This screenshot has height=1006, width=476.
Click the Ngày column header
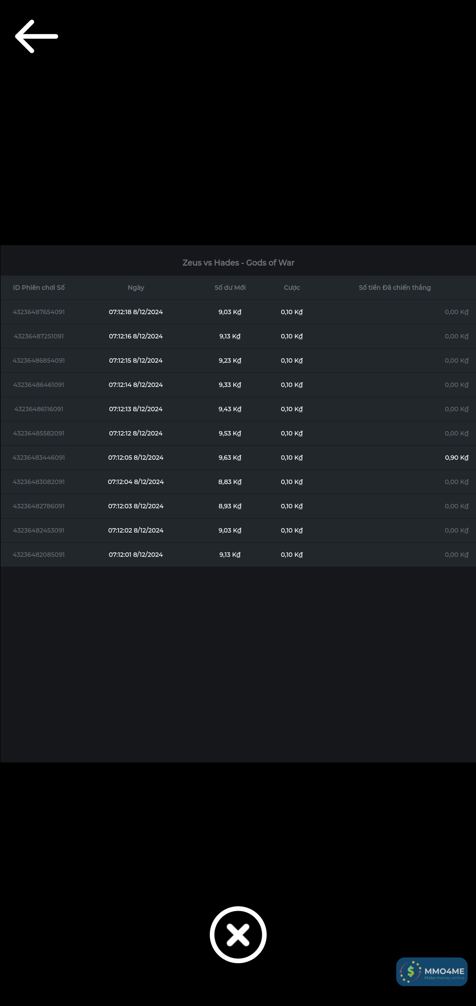click(x=136, y=288)
